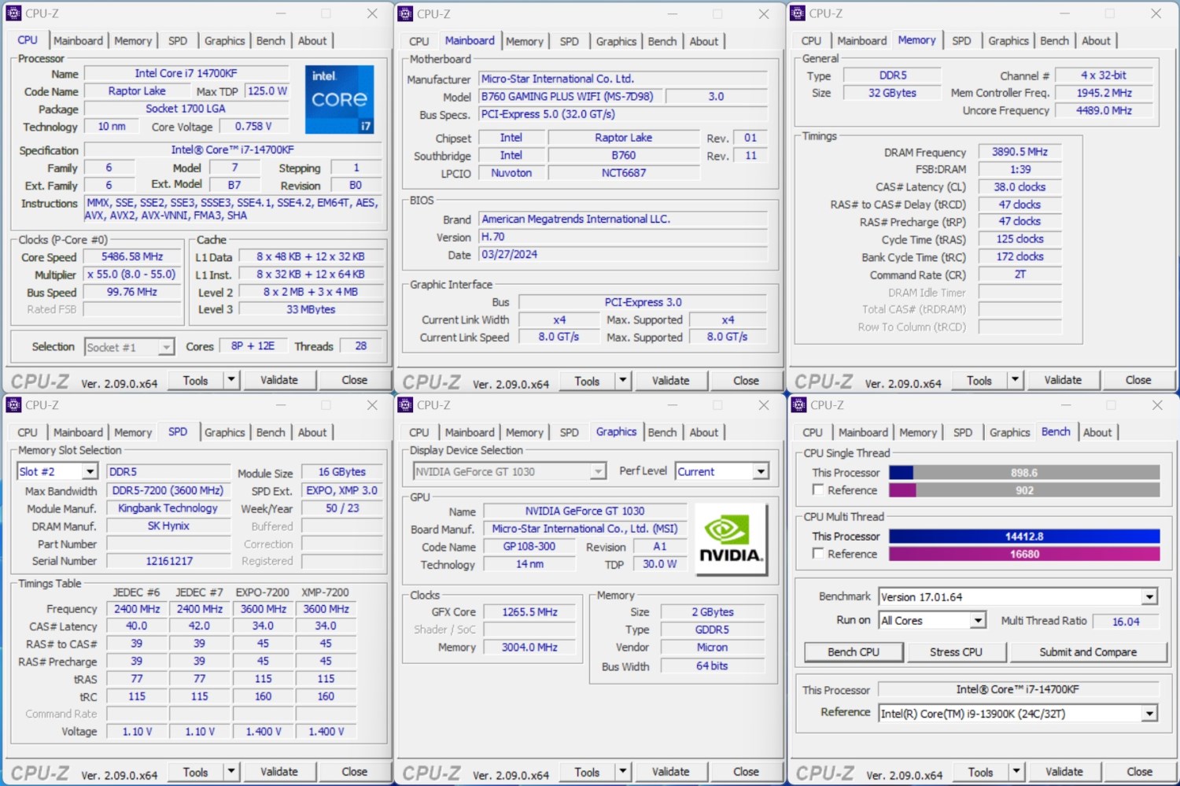This screenshot has height=786, width=1180.
Task: Click CPU-Z title icon of Processor window
Action: (x=13, y=13)
